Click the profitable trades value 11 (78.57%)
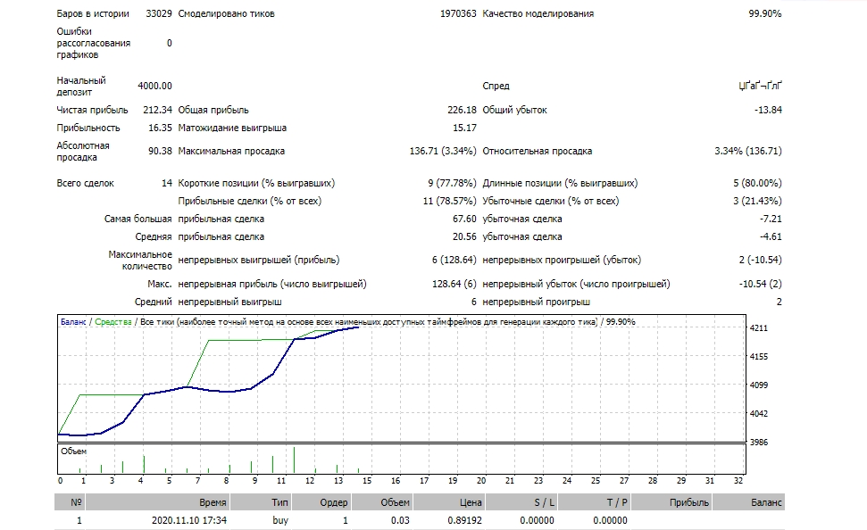The image size is (867, 530). 449,201
